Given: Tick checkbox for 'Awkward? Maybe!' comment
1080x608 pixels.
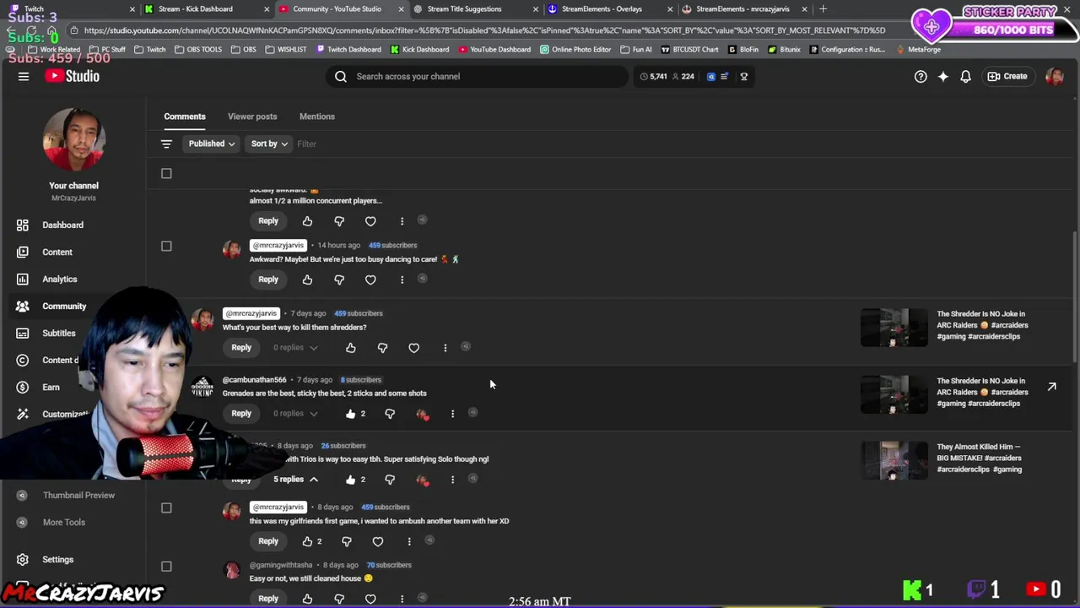Looking at the screenshot, I should coord(166,246).
